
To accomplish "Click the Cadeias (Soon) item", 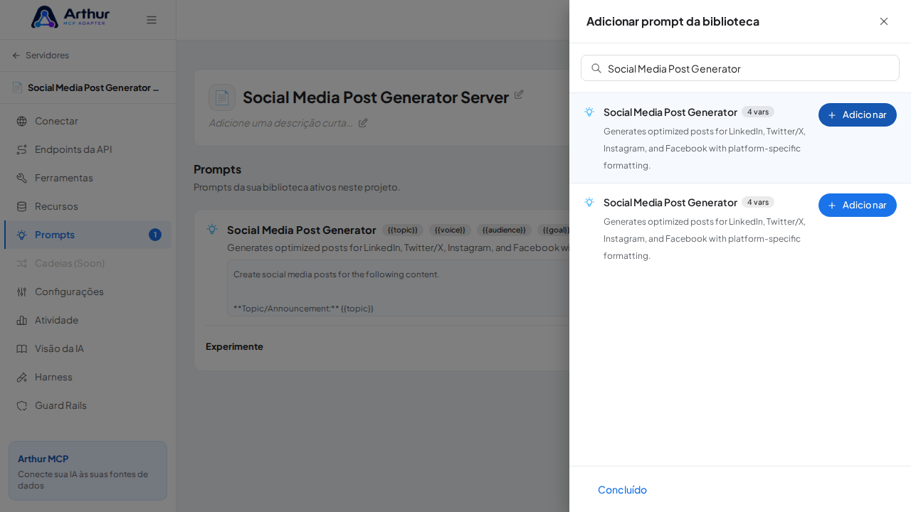I will [x=88, y=263].
